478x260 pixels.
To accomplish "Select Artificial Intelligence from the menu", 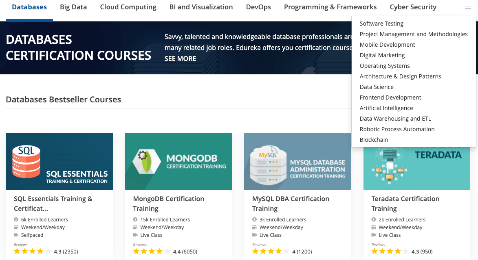I will click(386, 108).
